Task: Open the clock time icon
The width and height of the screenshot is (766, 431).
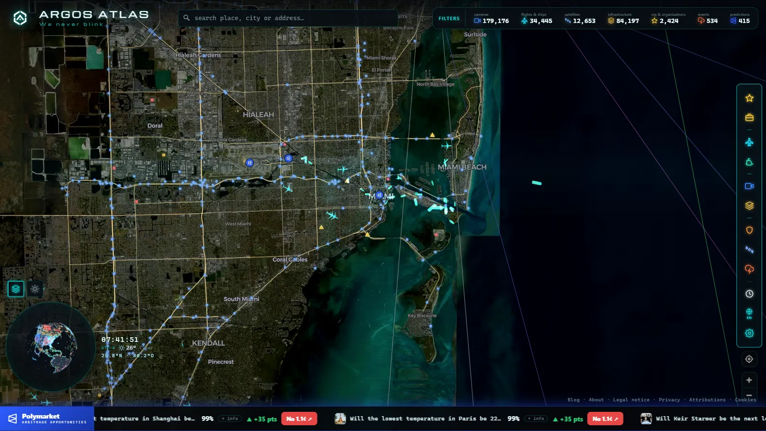Action: [x=749, y=294]
